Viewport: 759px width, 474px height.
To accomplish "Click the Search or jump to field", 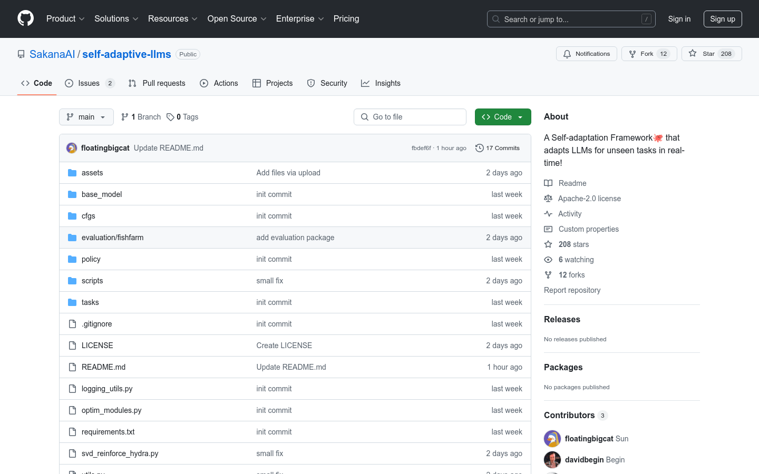I will pyautogui.click(x=571, y=19).
